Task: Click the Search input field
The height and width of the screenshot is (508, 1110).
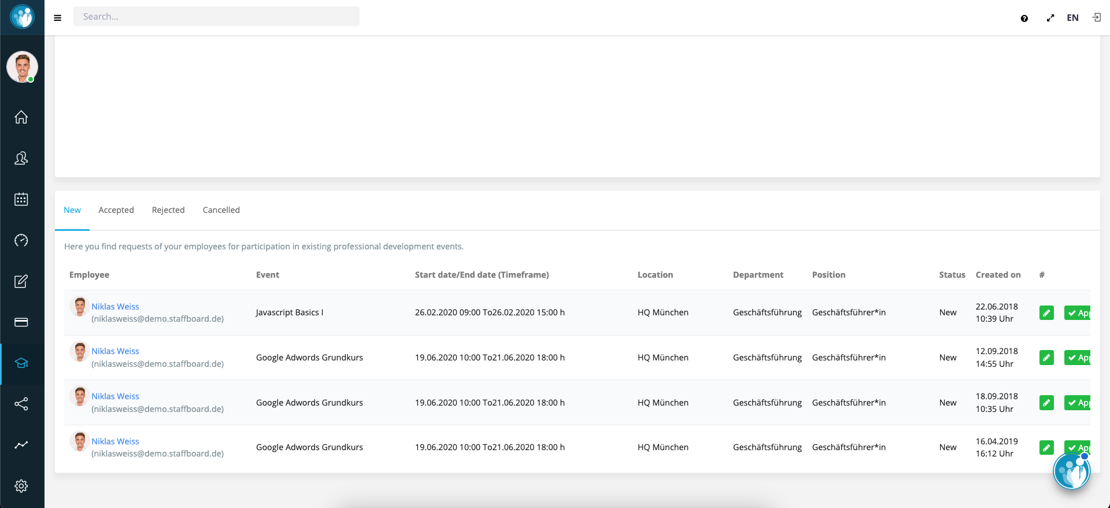Action: point(216,17)
